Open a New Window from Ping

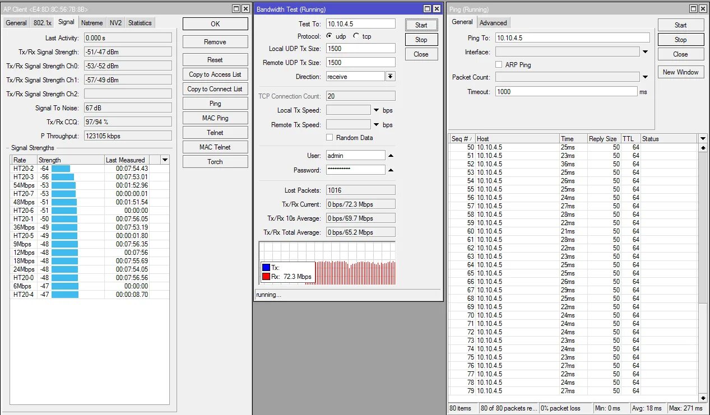(681, 72)
